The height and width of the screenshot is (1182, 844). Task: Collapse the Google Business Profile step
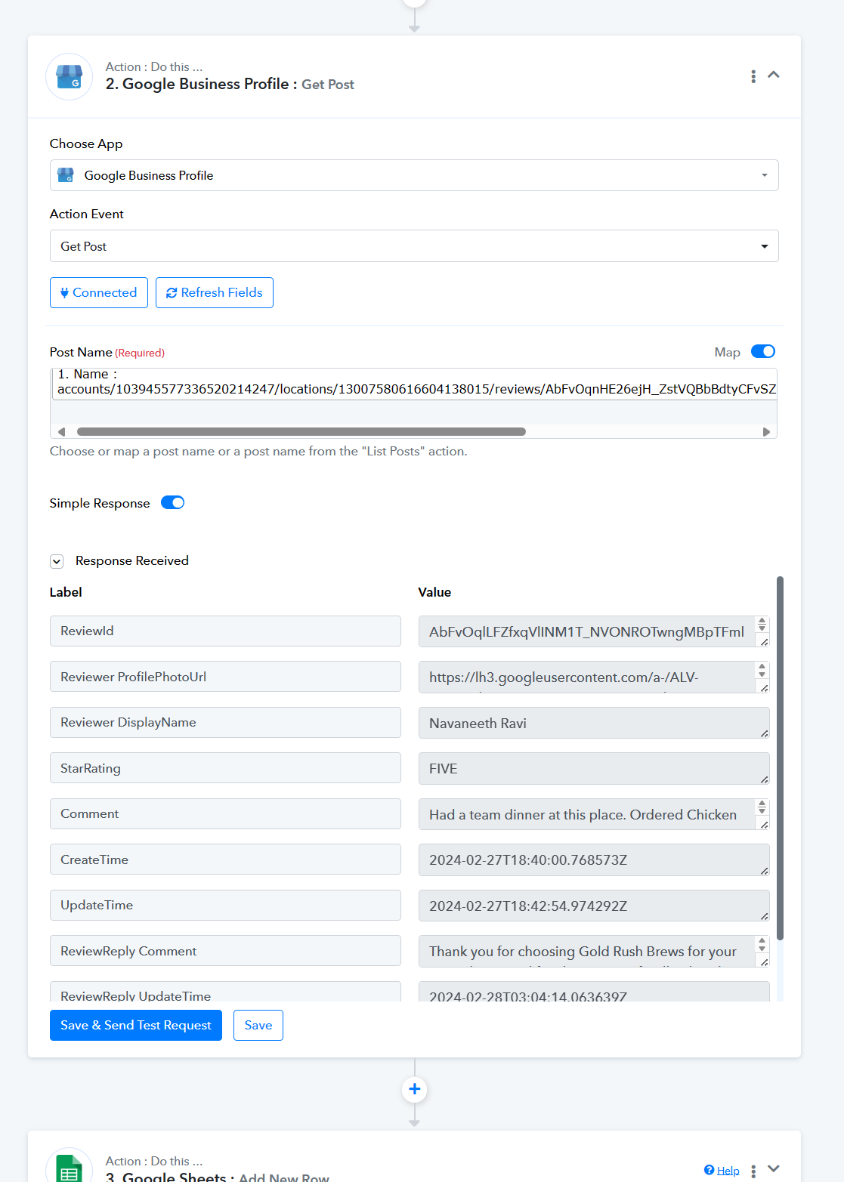tap(774, 75)
